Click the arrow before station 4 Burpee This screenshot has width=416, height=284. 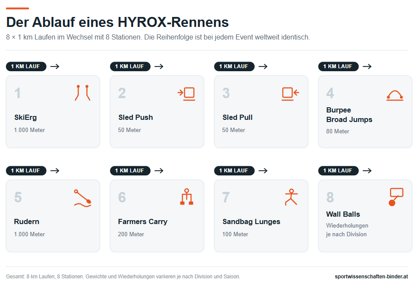(x=367, y=66)
